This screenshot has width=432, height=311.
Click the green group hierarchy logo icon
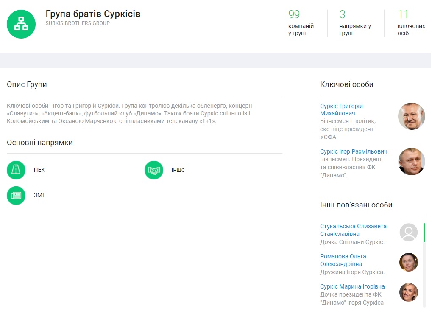(21, 24)
